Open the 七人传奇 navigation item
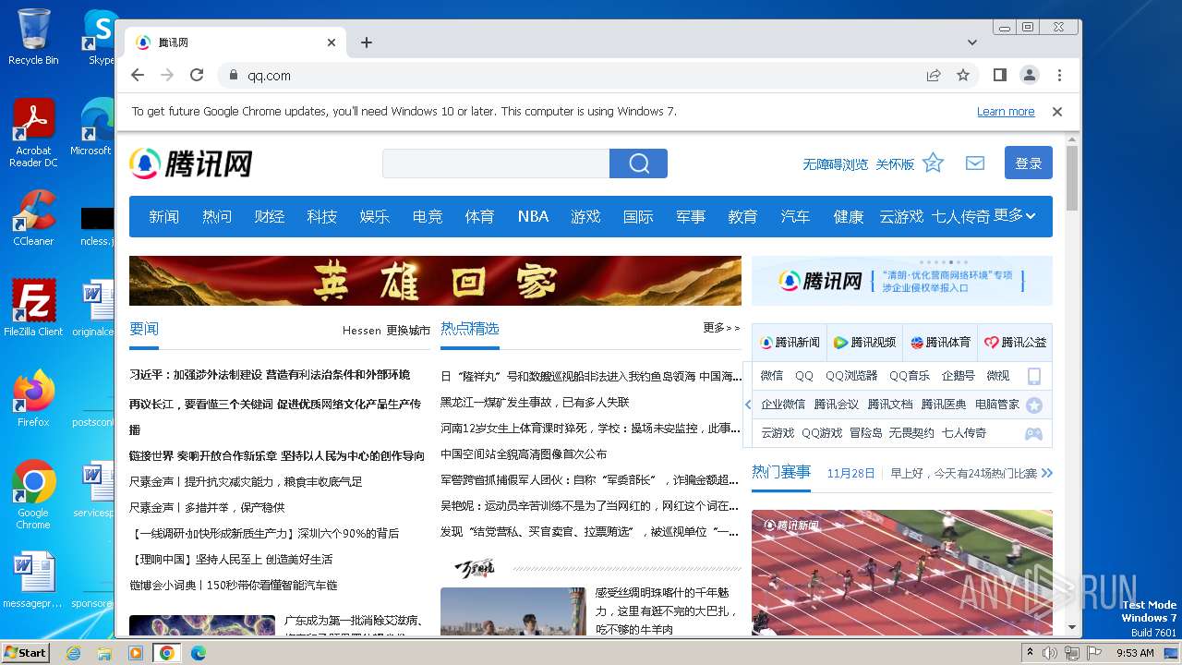The height and width of the screenshot is (665, 1182). tap(960, 216)
